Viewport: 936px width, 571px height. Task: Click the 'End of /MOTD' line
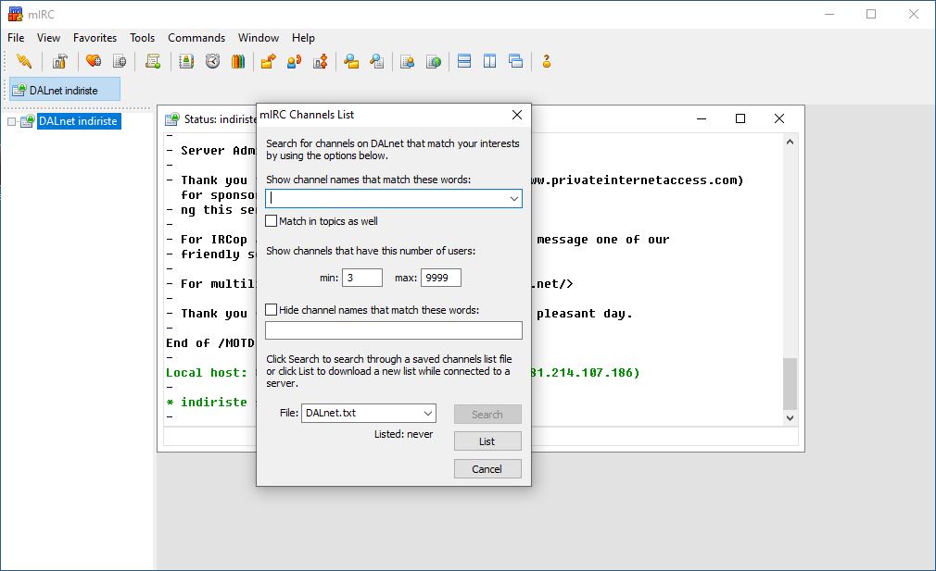tap(210, 343)
